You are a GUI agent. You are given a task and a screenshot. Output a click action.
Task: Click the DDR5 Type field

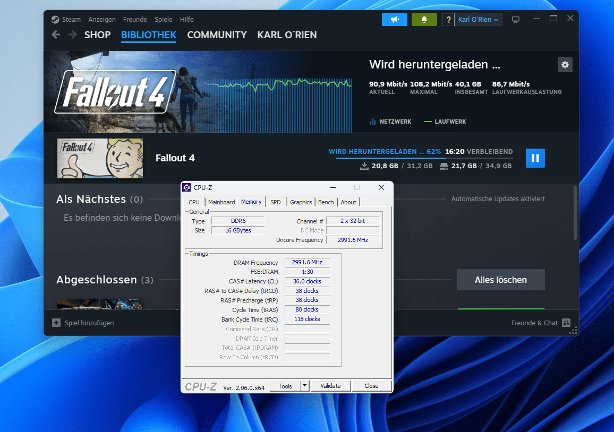coord(238,221)
